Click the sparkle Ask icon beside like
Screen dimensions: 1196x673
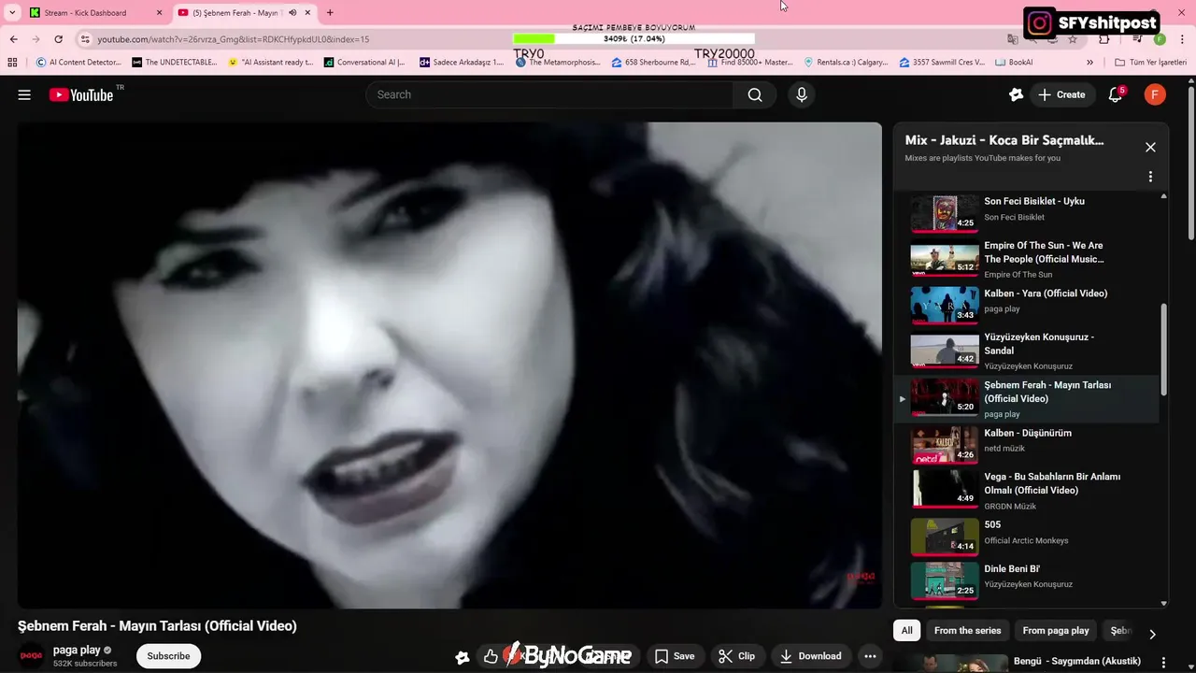tap(463, 657)
